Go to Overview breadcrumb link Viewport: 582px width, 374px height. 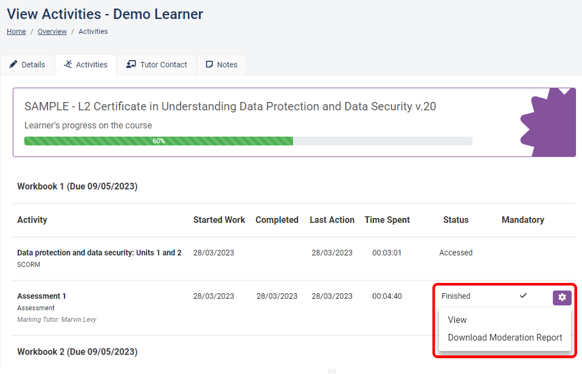click(x=52, y=32)
